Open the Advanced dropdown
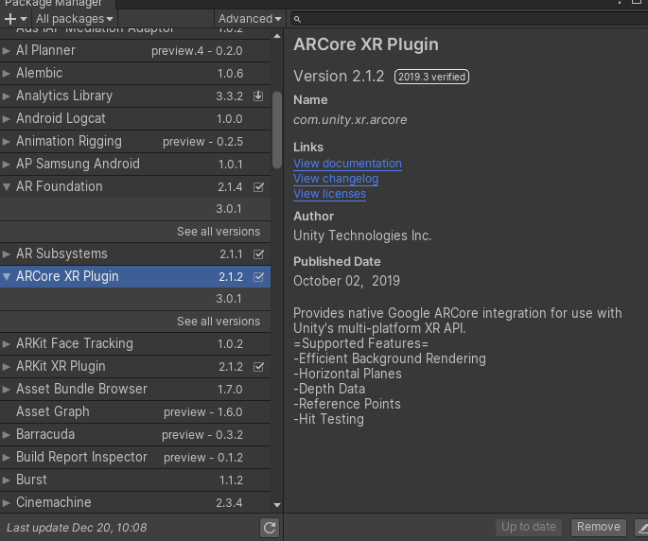Viewport: 648px width, 541px height. pos(250,19)
